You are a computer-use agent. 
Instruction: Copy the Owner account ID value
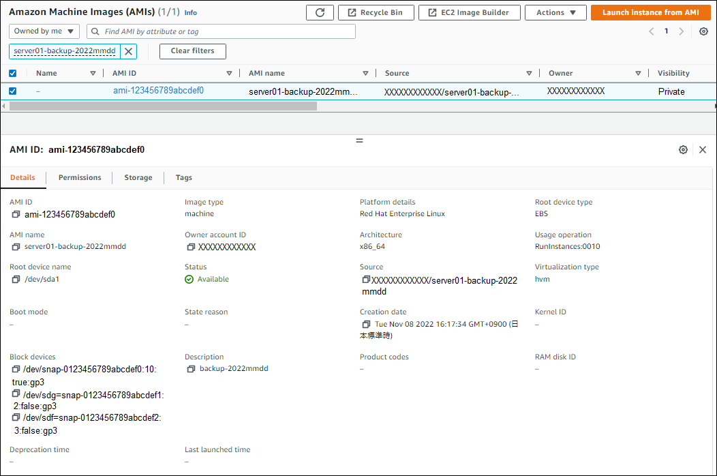coord(191,247)
